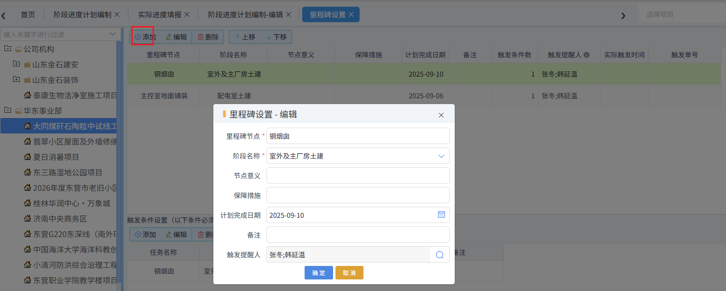Collapse the 公司机构 tree node
The width and height of the screenshot is (726, 291).
coord(7,49)
